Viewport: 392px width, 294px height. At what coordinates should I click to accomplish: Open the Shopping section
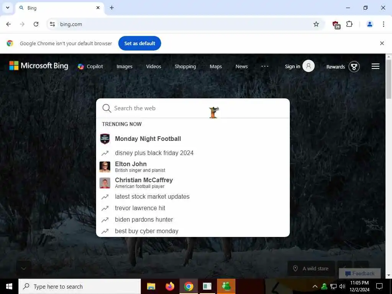[x=185, y=67]
